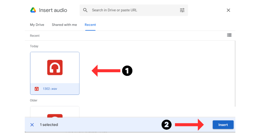
Task: Click the Recent breadcrumb label
Action: pos(35,36)
